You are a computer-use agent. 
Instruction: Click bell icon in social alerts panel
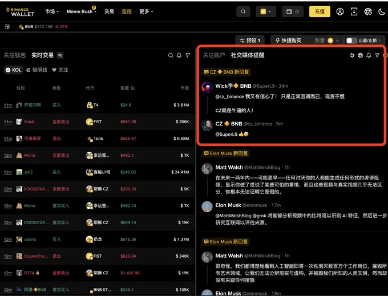tap(369, 55)
